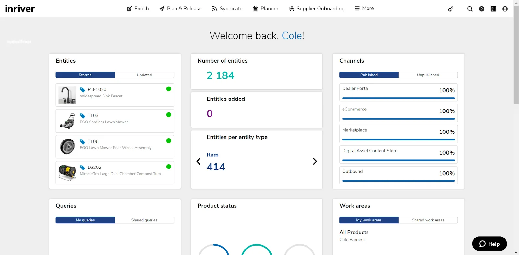
Task: Click the compost tumbler thumbnail
Action: pyautogui.click(x=67, y=173)
